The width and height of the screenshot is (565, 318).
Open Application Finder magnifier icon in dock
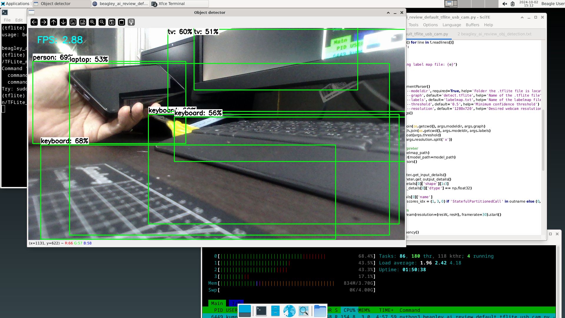(x=304, y=311)
